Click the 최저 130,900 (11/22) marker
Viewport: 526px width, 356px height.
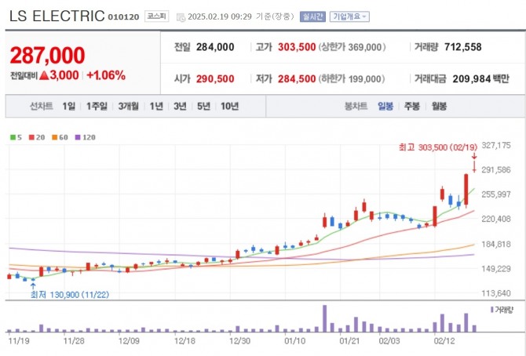[x=70, y=295]
